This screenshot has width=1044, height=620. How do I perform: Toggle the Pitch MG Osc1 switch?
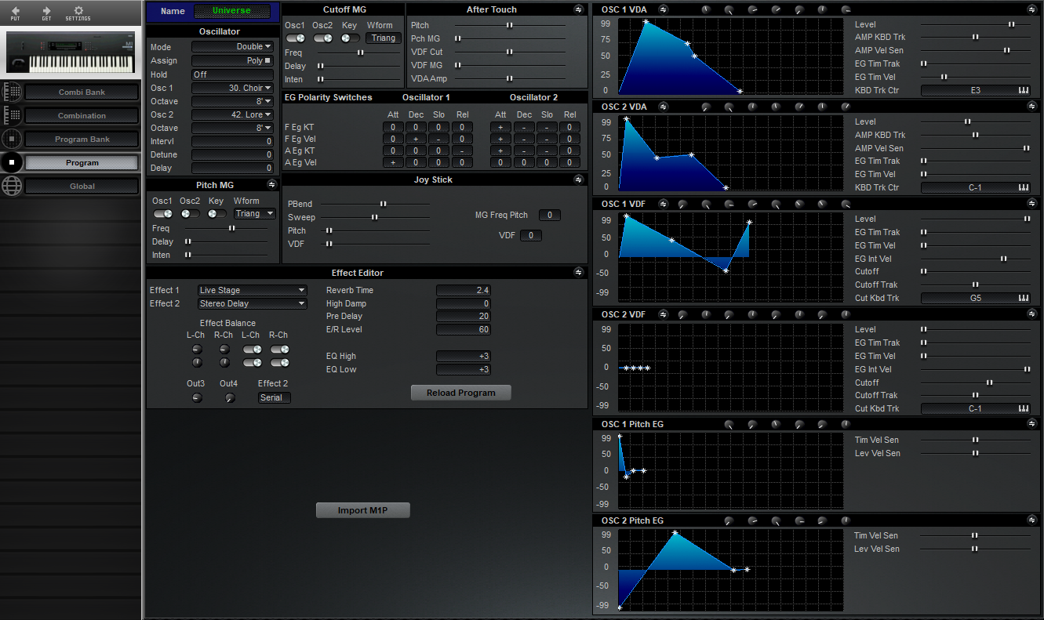pos(163,213)
